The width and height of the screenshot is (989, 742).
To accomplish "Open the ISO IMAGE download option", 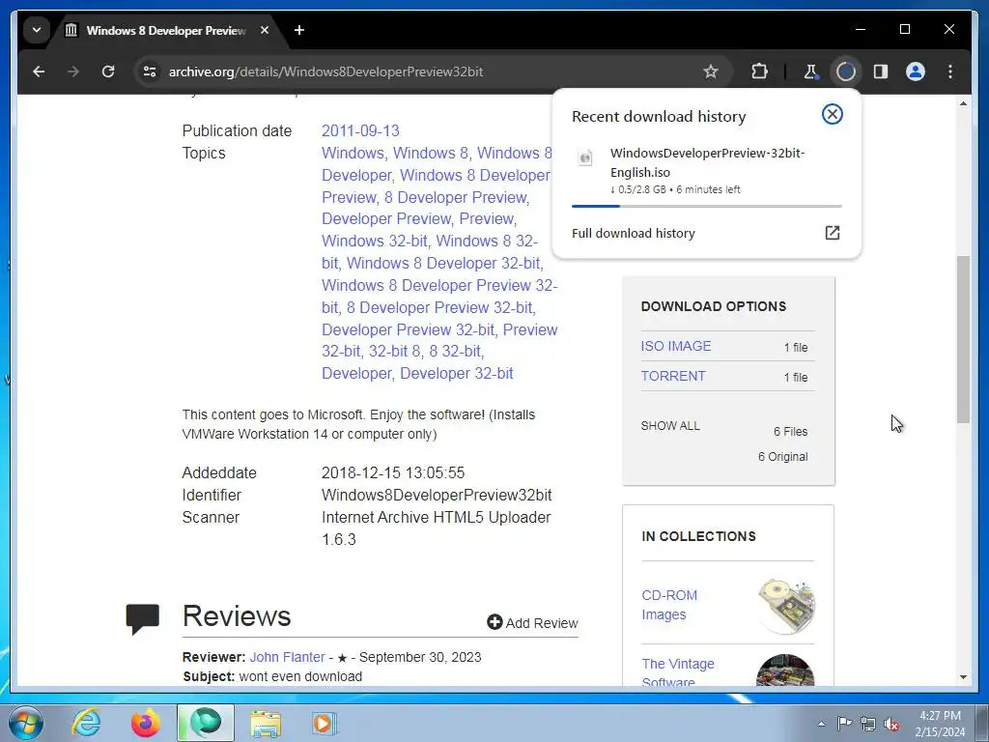I will 675,346.
